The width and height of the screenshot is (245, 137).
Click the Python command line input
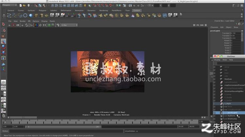click(x=66, y=131)
